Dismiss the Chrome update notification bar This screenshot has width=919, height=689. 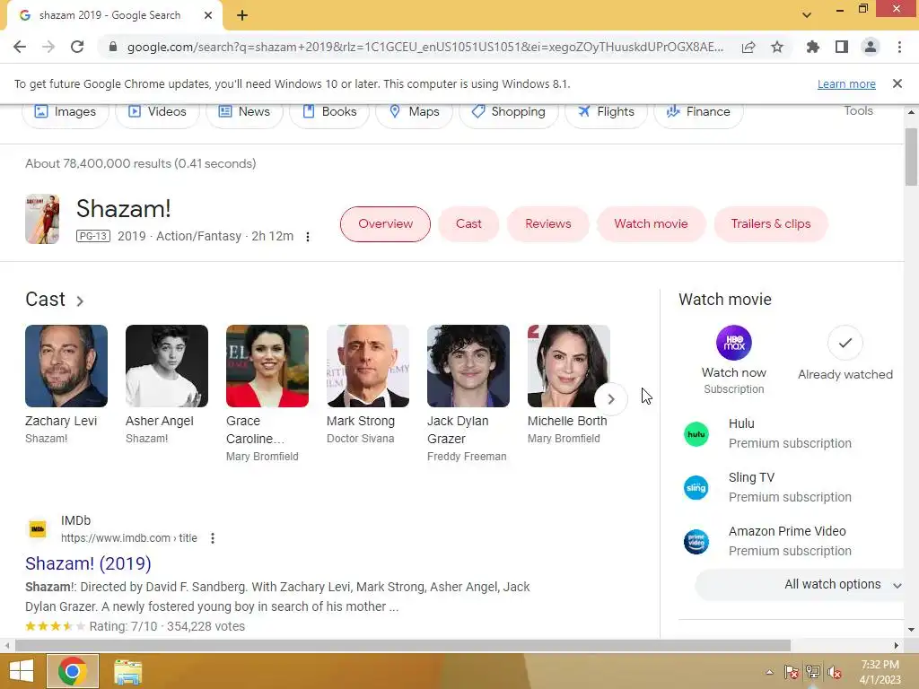coord(897,83)
